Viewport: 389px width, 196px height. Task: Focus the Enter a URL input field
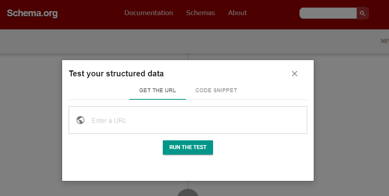pos(188,120)
